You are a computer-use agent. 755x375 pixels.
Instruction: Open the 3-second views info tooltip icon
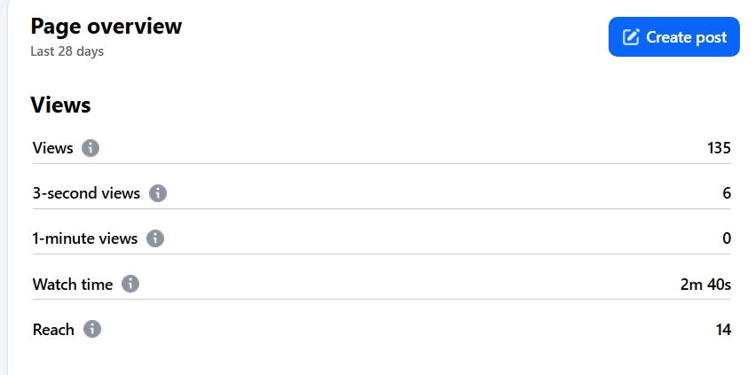coord(157,193)
